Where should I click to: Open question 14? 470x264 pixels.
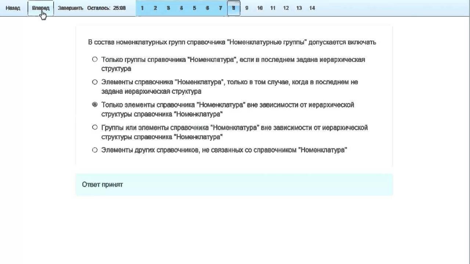tap(312, 8)
